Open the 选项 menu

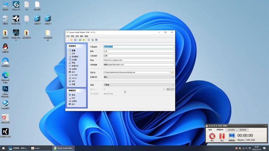pyautogui.click(x=77, y=36)
